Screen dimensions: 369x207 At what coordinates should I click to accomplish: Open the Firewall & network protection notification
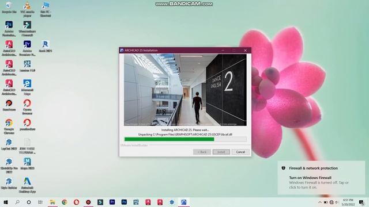tap(321, 178)
